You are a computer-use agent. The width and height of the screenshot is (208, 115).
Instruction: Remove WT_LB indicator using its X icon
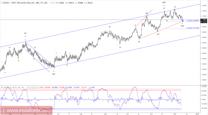pos(37,87)
